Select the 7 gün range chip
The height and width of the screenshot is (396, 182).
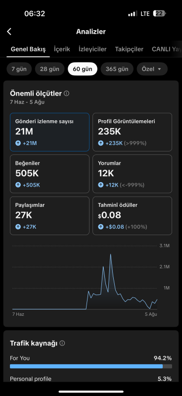tap(19, 69)
